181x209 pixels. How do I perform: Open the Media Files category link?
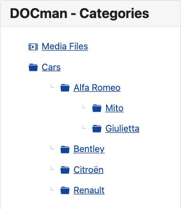click(x=65, y=47)
